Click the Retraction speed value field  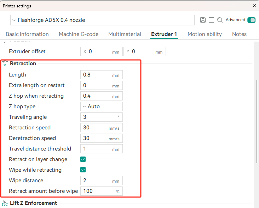(x=102, y=128)
